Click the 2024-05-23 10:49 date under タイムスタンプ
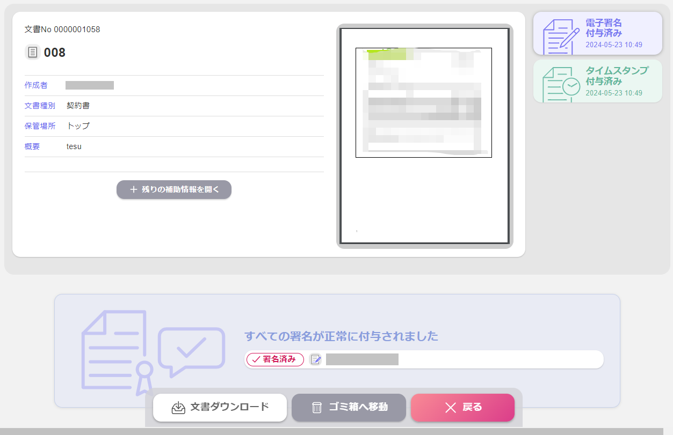The image size is (673, 435). click(614, 93)
